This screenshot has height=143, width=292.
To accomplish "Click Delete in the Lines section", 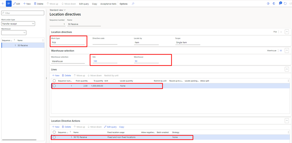I will 66,75.
